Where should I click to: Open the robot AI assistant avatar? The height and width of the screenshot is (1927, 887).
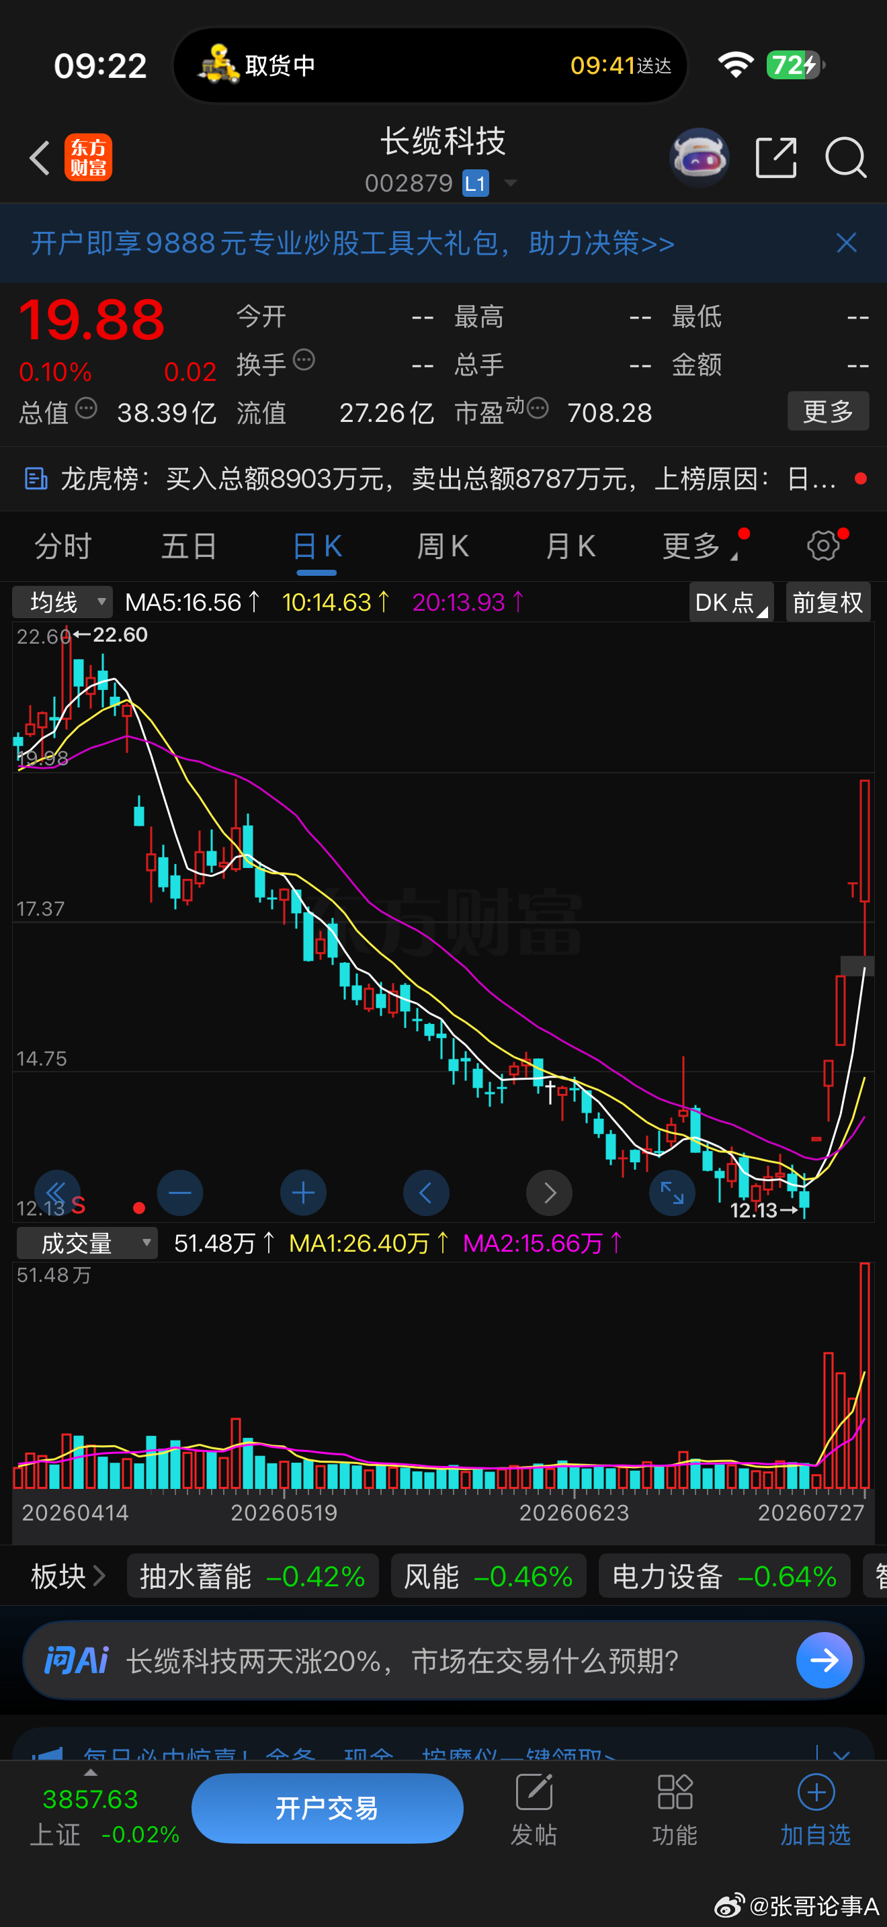click(x=700, y=157)
